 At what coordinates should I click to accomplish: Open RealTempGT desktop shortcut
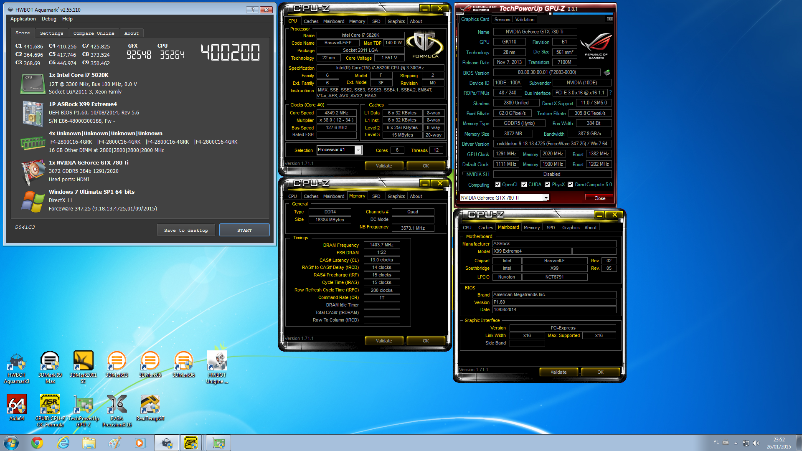pos(150,408)
